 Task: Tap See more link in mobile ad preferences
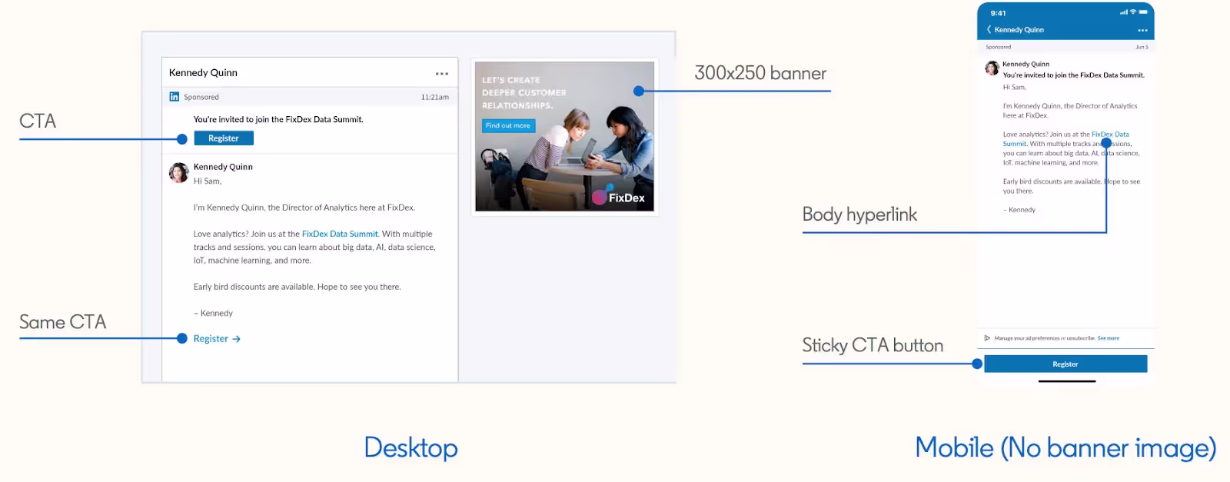(1109, 338)
